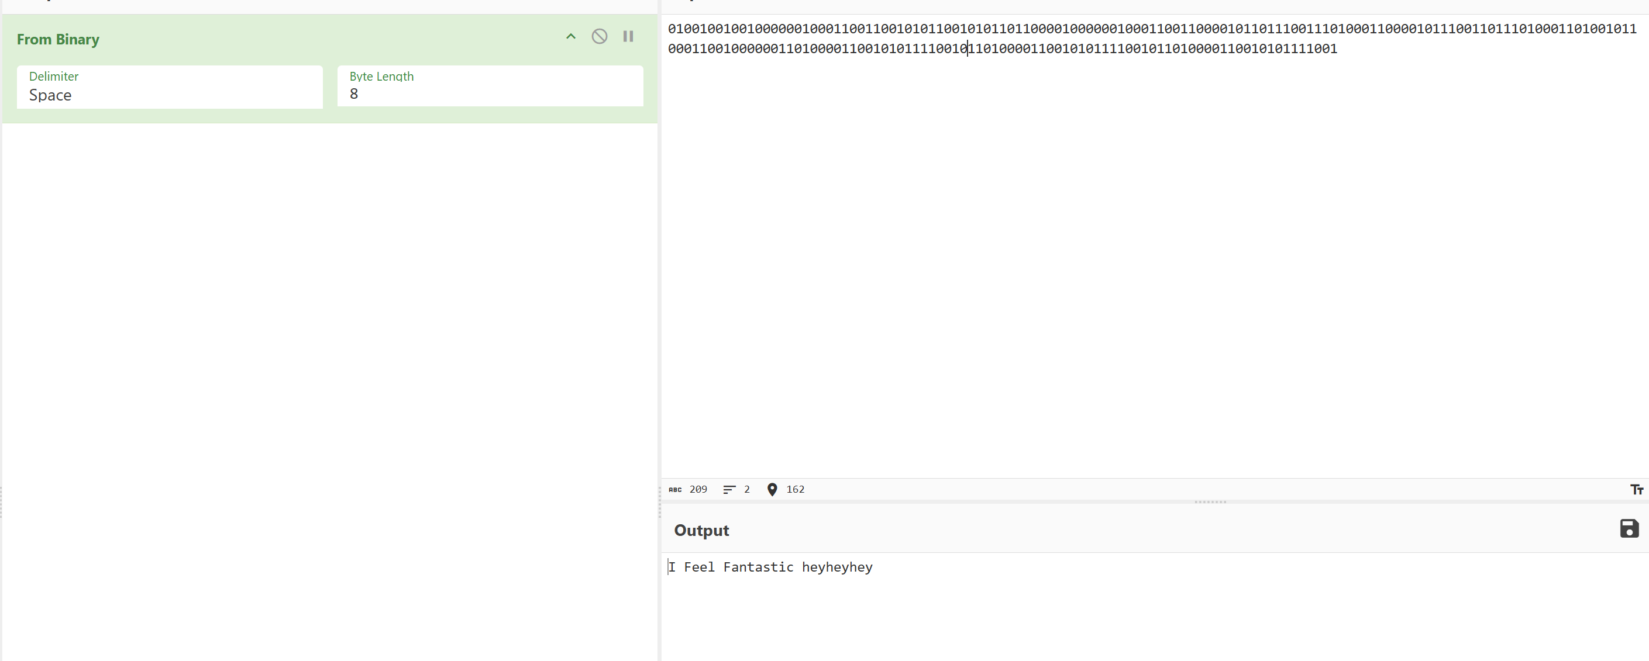Collapse the From Binary arguments chevron
1649x661 pixels.
pos(570,36)
